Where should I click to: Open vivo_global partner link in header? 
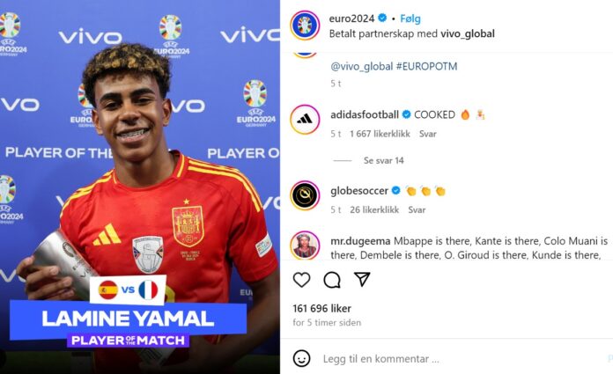[468, 33]
